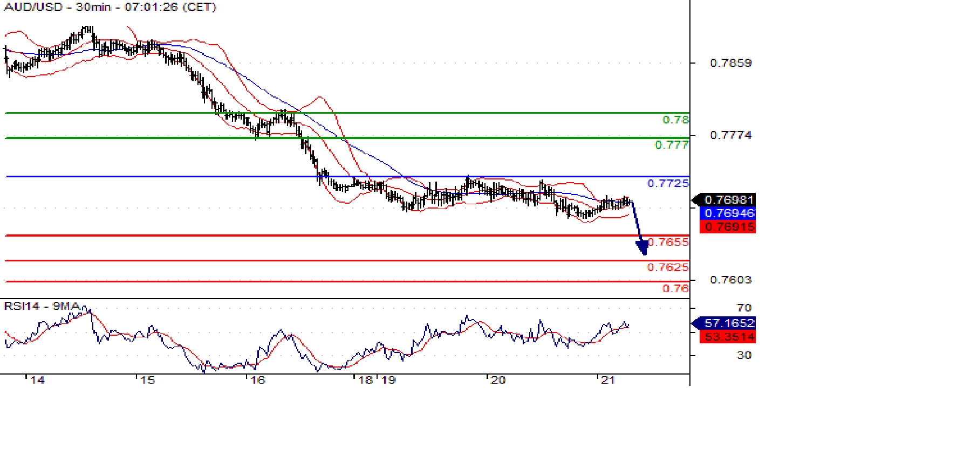Click the AUD/USD 30min chart title
Viewport: 971px width, 471px height.
(110, 7)
